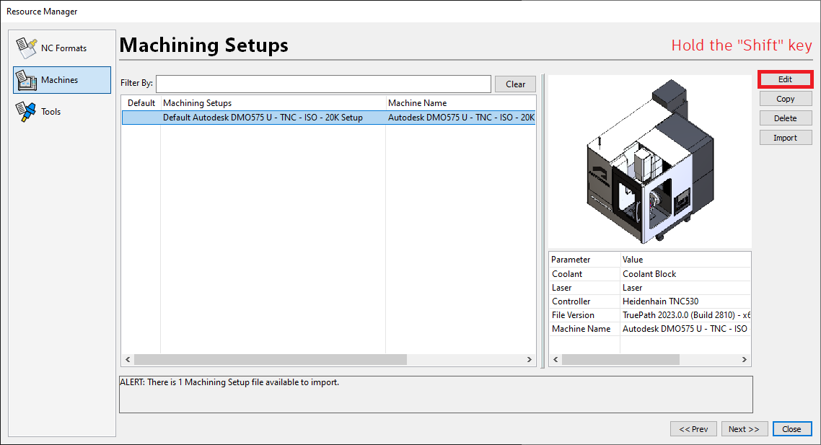821x445 pixels.
Task: Advance with the Next button
Action: 744,428
